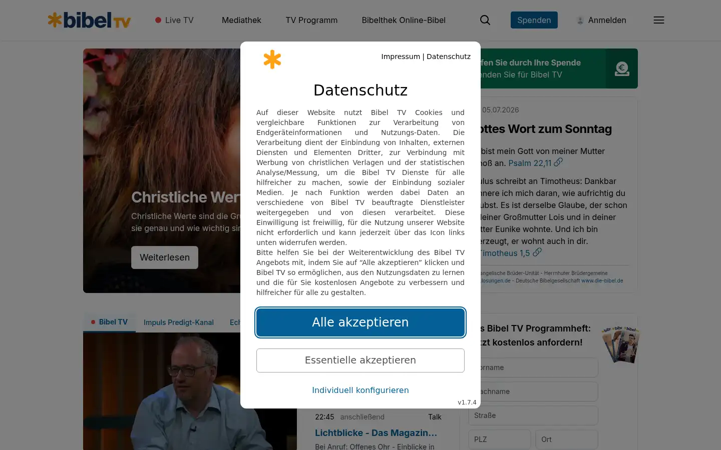Screen dimensions: 721x450
Task: Open the Mediathek menu item
Action: [241, 20]
